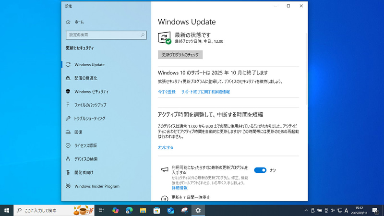The width and height of the screenshot is (384, 216).
Task: Click the shield icon of Windows セキュリティ
Action: coord(68,91)
